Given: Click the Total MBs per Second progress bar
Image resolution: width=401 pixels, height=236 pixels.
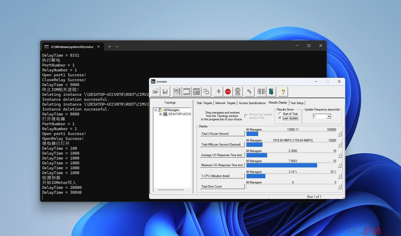Looking at the screenshot, I should 291,145.
